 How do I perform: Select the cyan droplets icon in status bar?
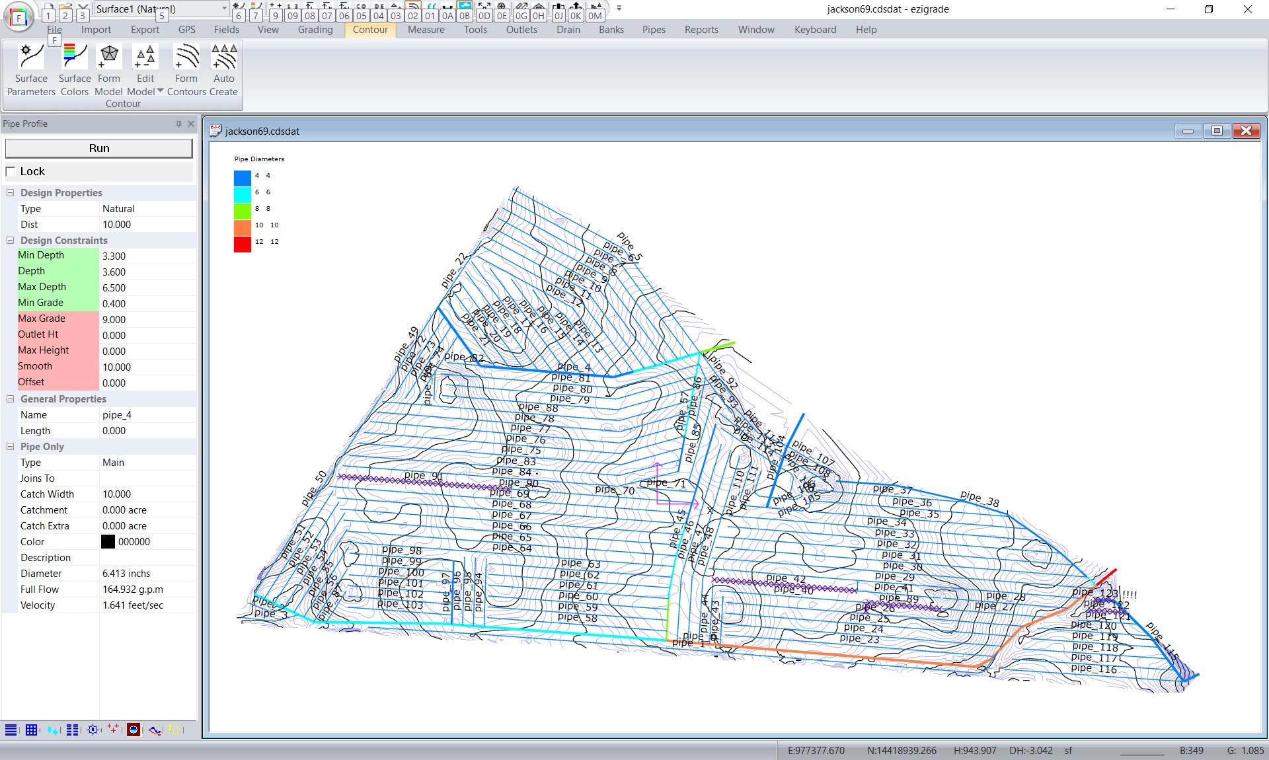pyautogui.click(x=53, y=730)
